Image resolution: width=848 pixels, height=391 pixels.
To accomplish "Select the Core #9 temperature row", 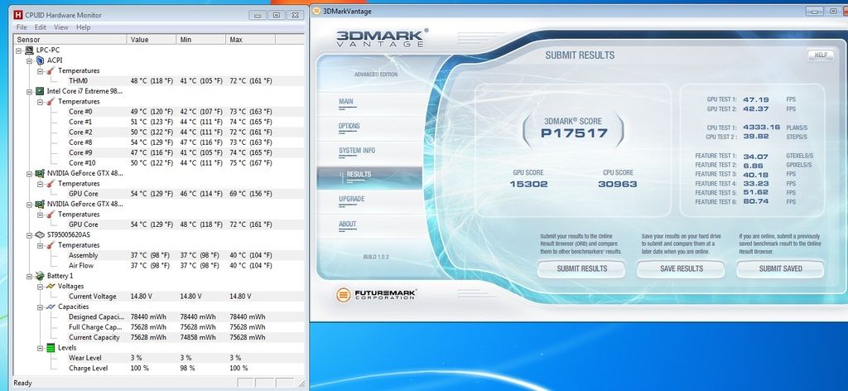I will [159, 152].
